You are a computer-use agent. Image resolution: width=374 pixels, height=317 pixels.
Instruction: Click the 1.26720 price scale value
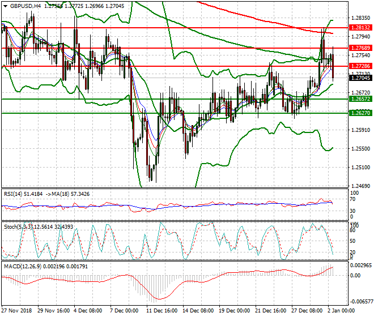coord(361,92)
